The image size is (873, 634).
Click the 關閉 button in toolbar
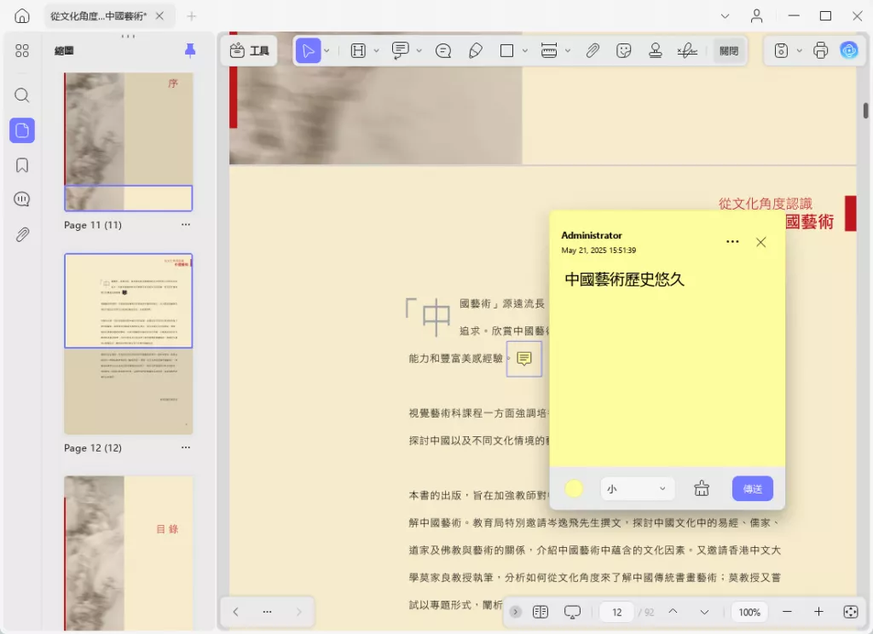(729, 51)
